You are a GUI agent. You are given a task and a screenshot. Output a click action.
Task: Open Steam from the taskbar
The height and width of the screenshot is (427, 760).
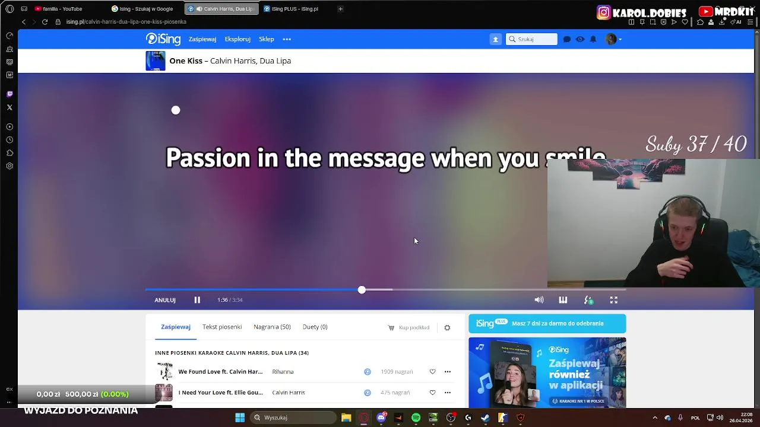coord(485,418)
